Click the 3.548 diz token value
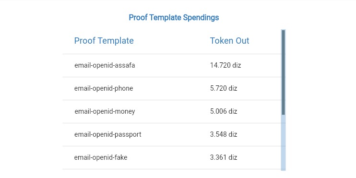Viewport: 356px width, 178px height. point(224,134)
